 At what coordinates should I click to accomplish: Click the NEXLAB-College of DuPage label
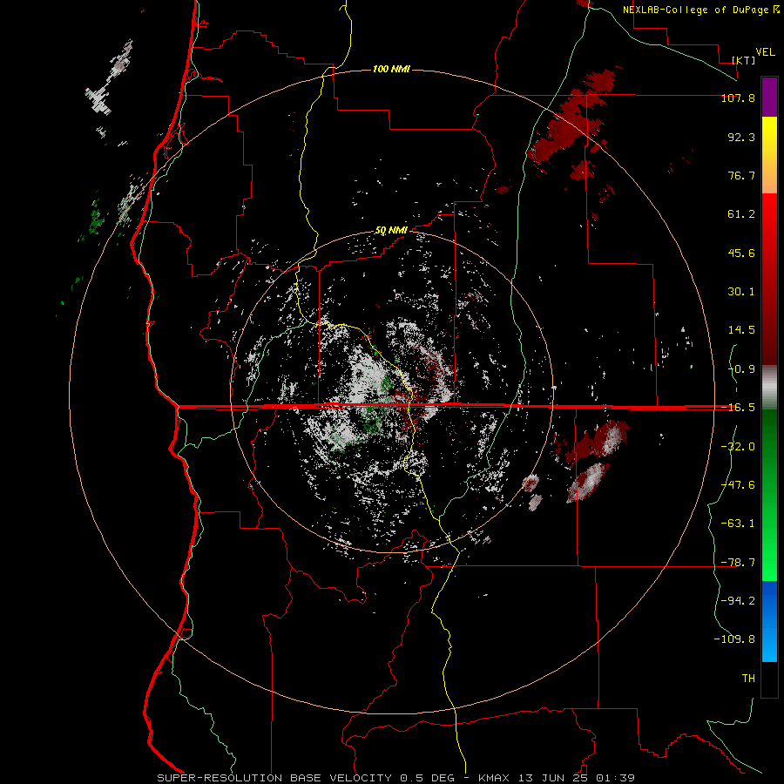(700, 10)
